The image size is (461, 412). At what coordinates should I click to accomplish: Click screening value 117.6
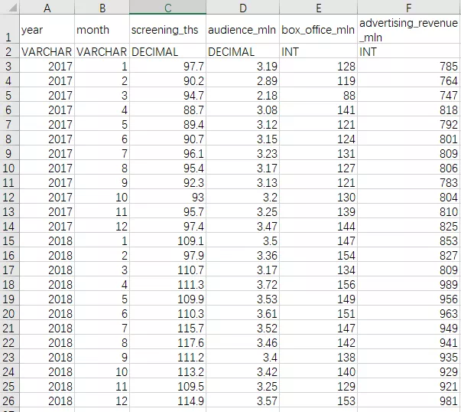(168, 342)
